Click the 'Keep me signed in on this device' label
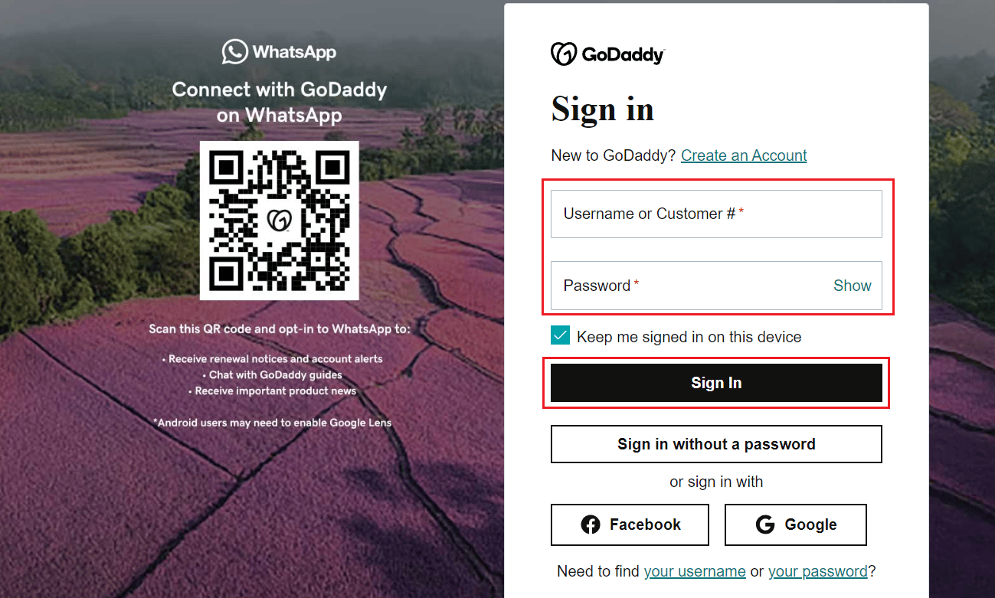995x598 pixels. pos(689,337)
